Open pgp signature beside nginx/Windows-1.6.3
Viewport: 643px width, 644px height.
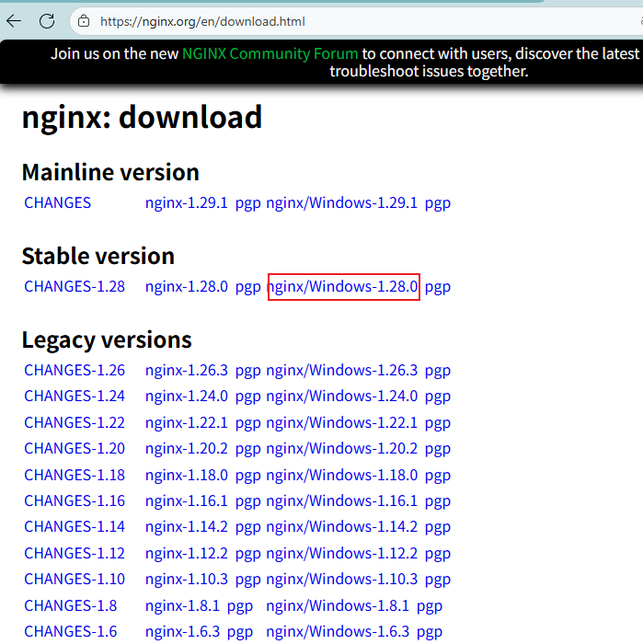[x=430, y=633]
